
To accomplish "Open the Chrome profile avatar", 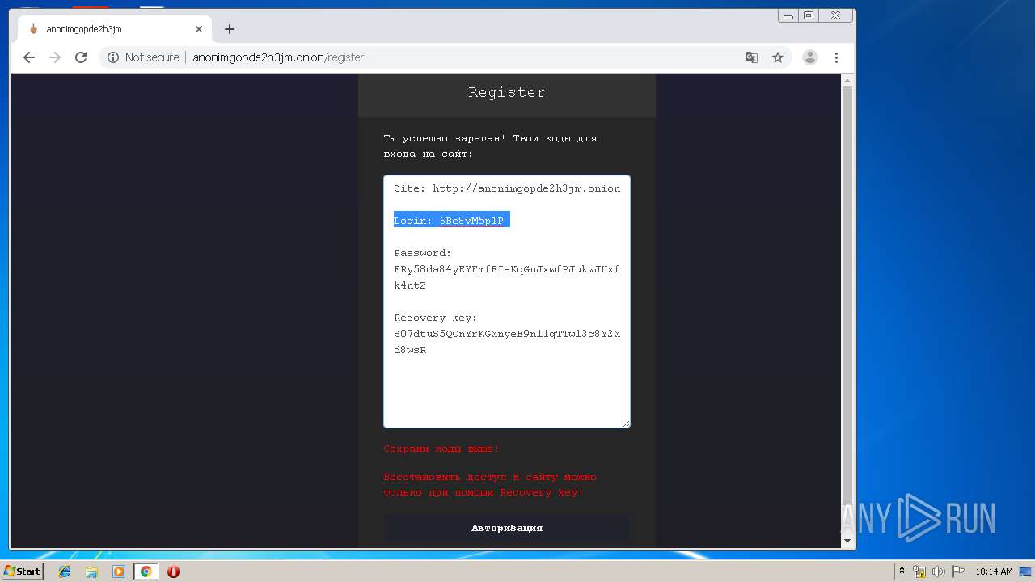I will (x=809, y=57).
